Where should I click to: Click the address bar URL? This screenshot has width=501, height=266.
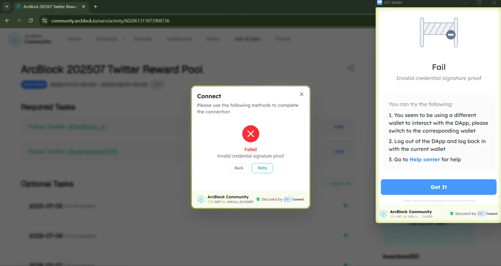click(110, 21)
